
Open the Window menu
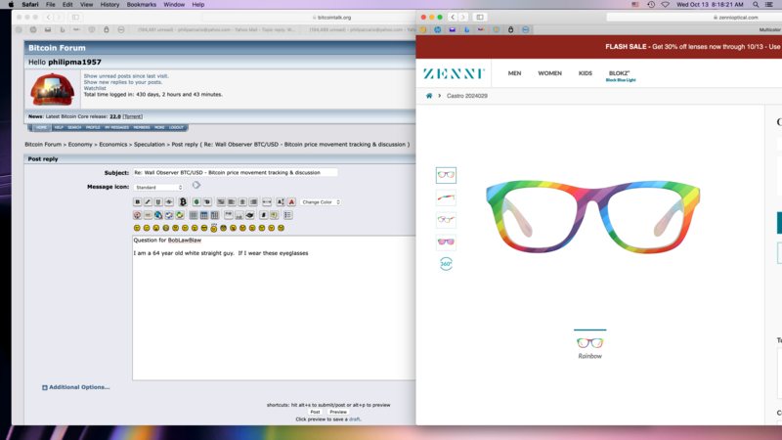[x=174, y=5]
